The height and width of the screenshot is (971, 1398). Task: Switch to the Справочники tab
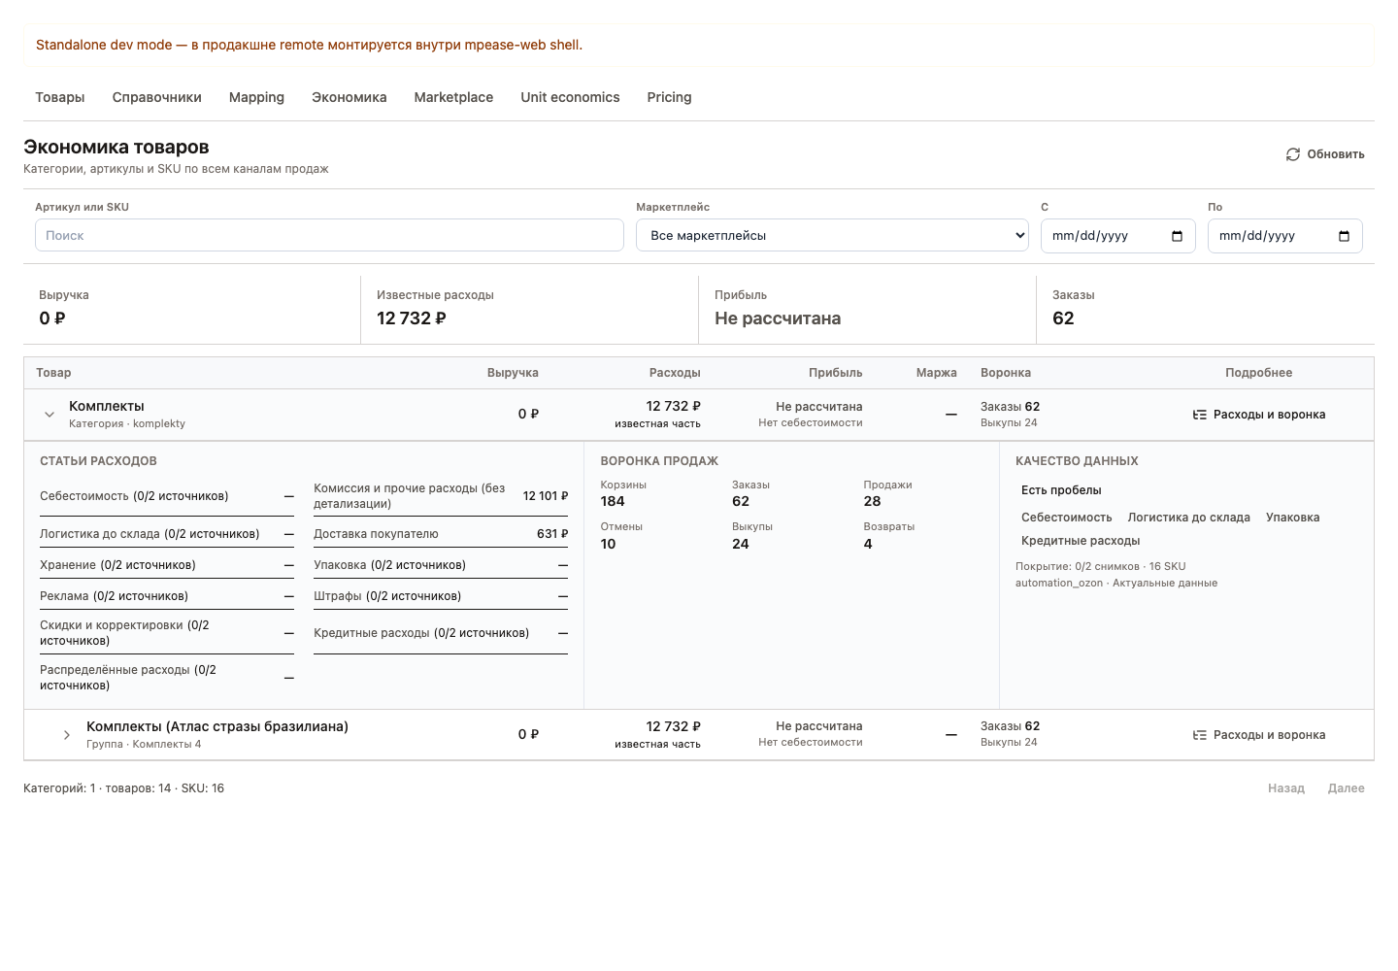click(x=157, y=97)
